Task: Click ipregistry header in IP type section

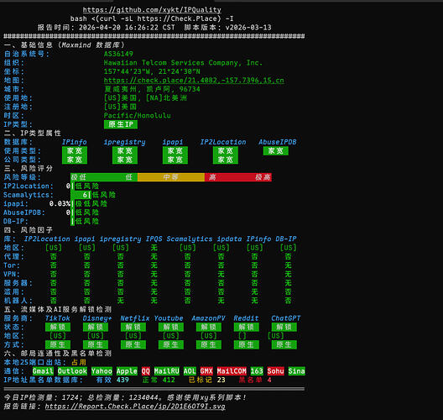Action: [x=124, y=142]
